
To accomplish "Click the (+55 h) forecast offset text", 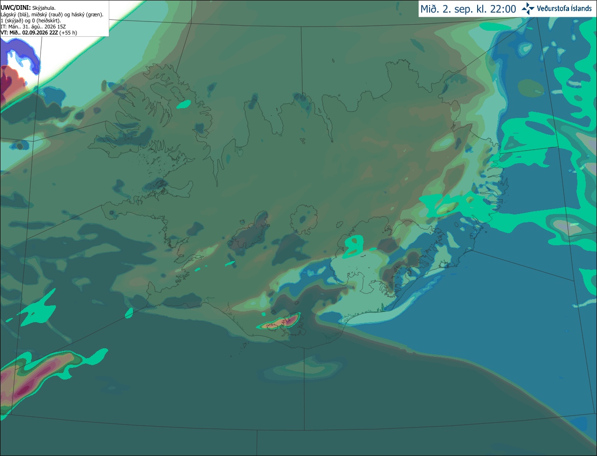I will click(68, 33).
